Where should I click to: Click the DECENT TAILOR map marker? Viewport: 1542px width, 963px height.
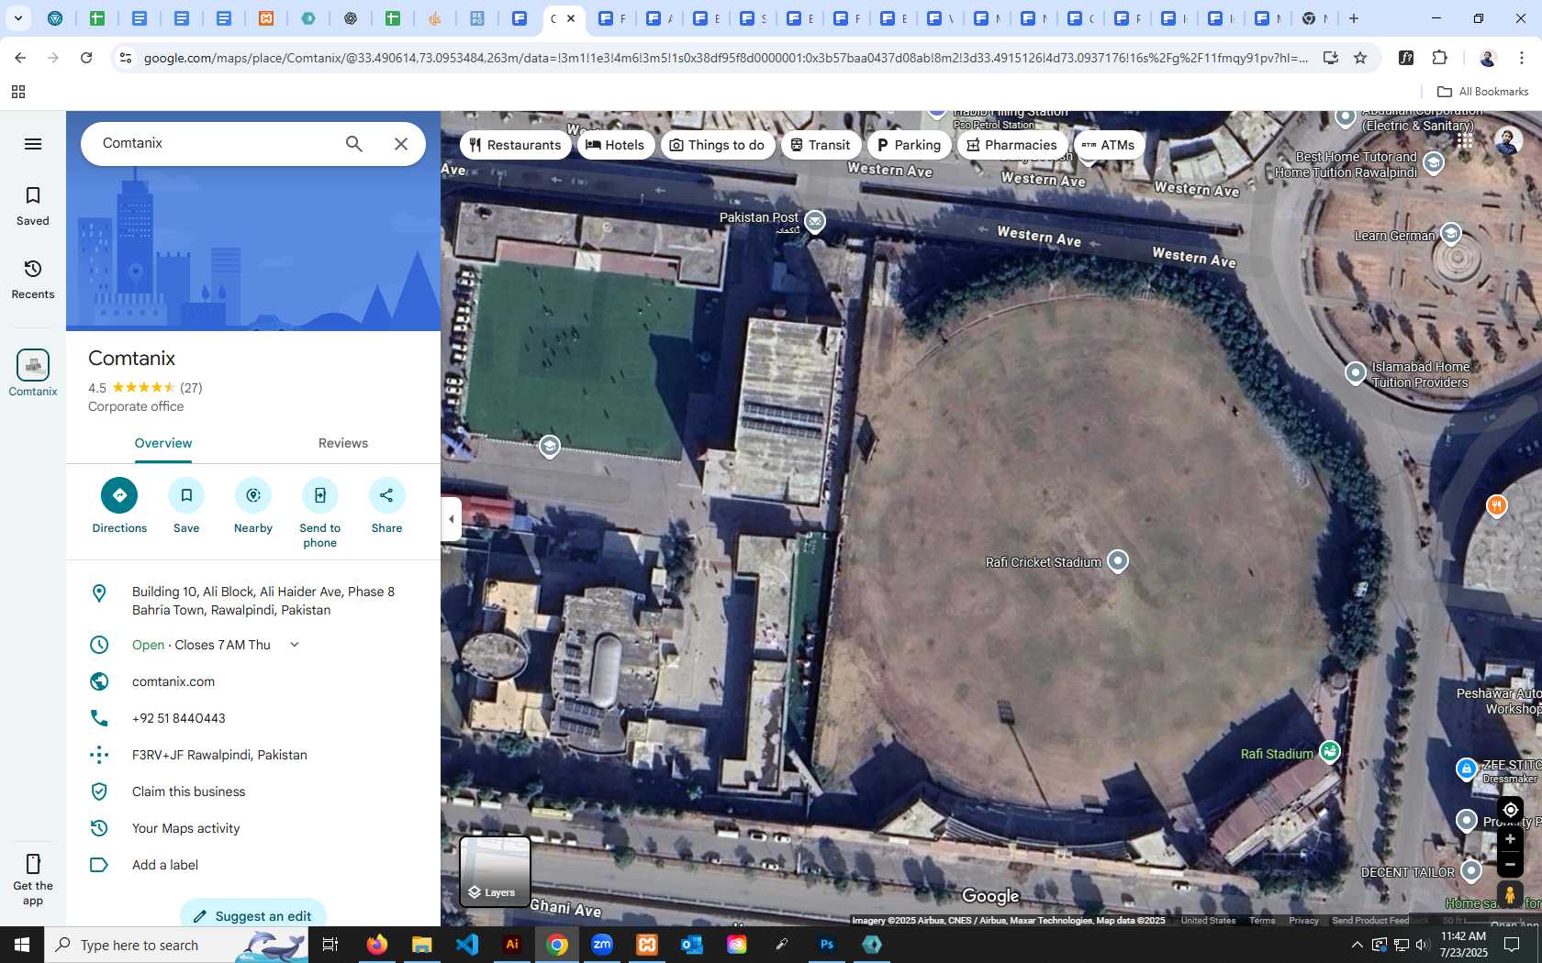coord(1471,869)
